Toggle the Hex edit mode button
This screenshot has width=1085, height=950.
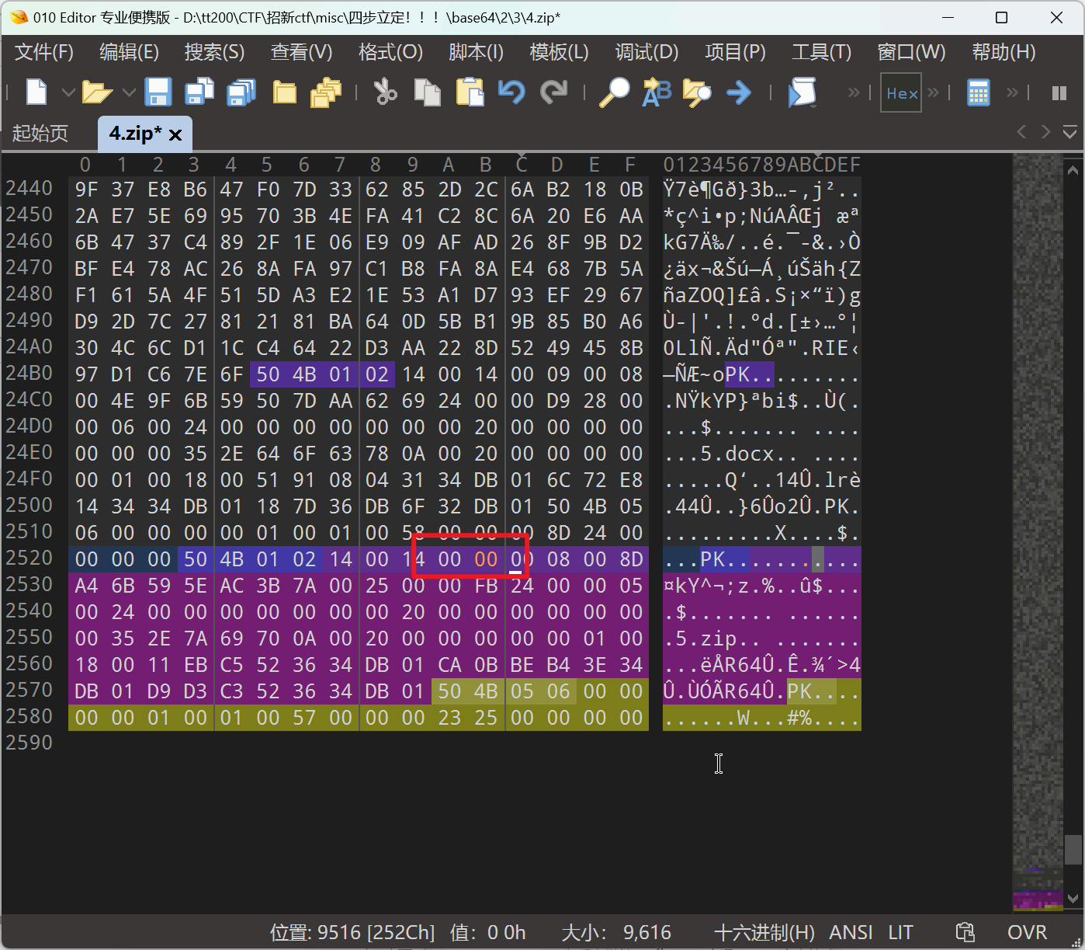pyautogui.click(x=901, y=93)
